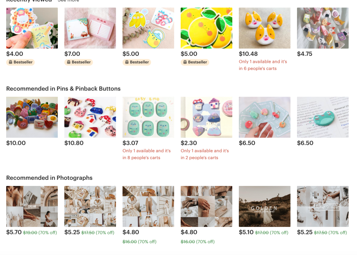Click Bestseller badge under lemon stickers listing
Screen dimensions: 357x255
pyautogui.click(x=195, y=62)
